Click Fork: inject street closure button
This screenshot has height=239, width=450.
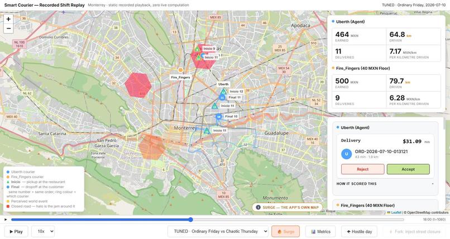click(414, 232)
